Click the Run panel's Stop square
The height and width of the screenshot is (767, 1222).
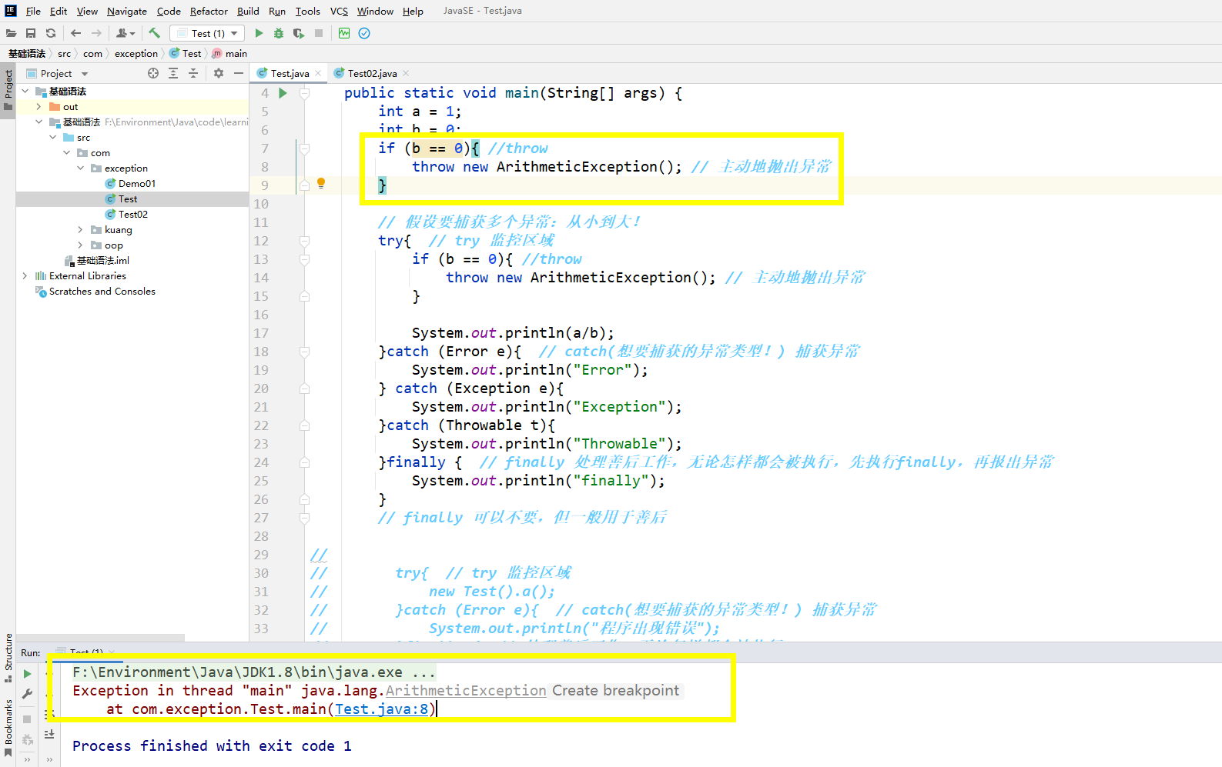28,719
